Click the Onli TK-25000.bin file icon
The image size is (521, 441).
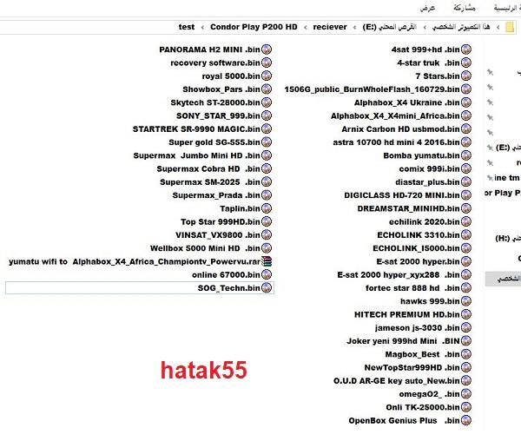466,407
